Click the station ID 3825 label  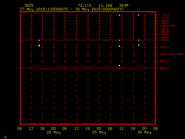(29, 6)
